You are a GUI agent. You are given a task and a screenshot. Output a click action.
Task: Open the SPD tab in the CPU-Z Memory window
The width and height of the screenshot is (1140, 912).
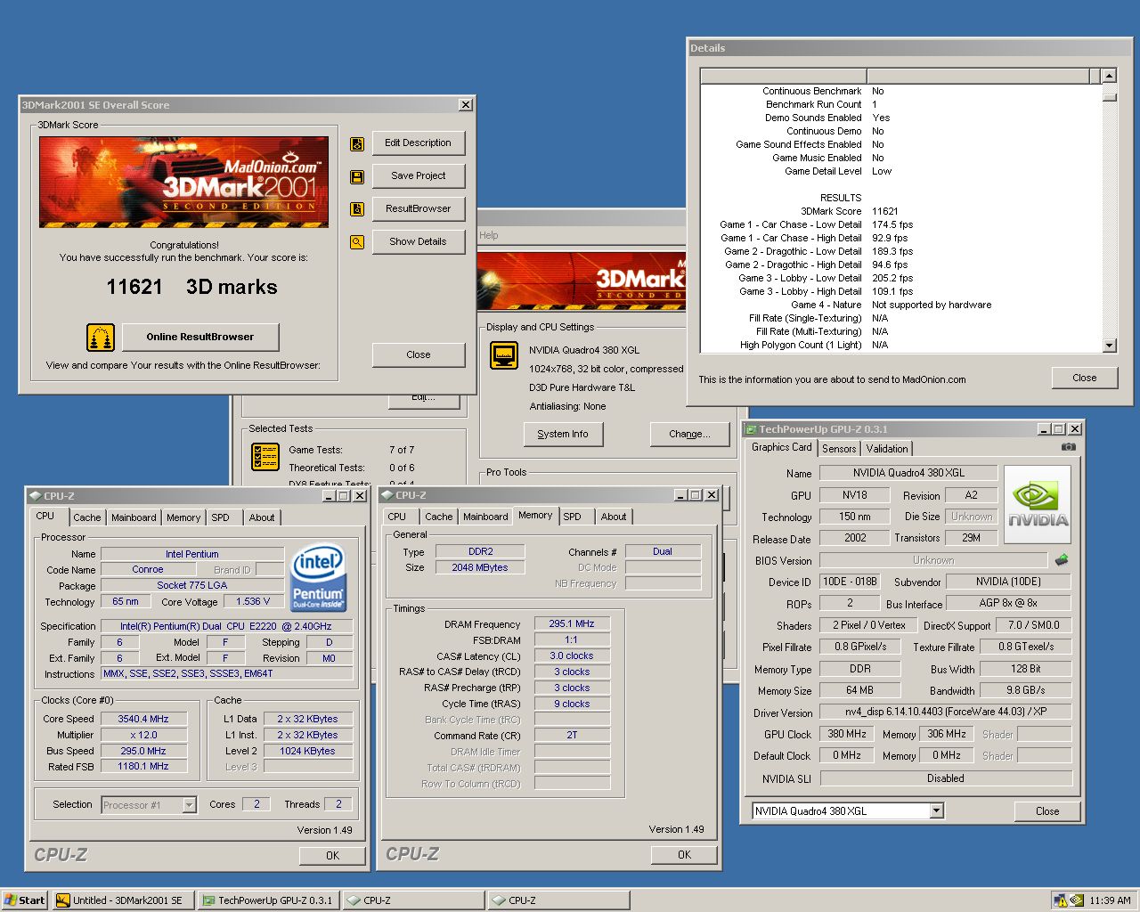[x=573, y=517]
